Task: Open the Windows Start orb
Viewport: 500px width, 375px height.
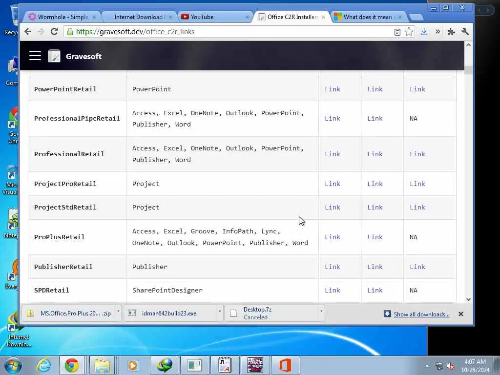Action: pyautogui.click(x=13, y=365)
